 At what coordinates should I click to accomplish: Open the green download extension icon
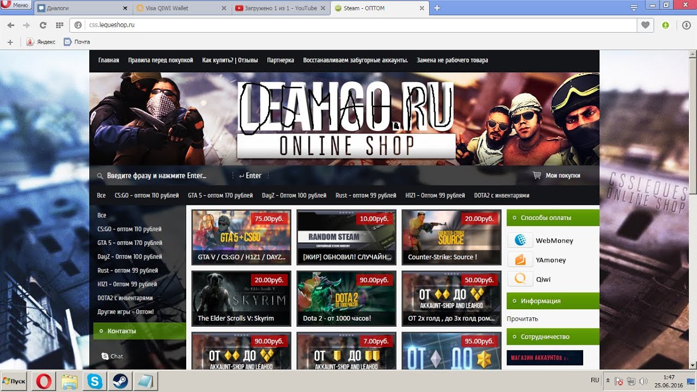pyautogui.click(x=665, y=25)
